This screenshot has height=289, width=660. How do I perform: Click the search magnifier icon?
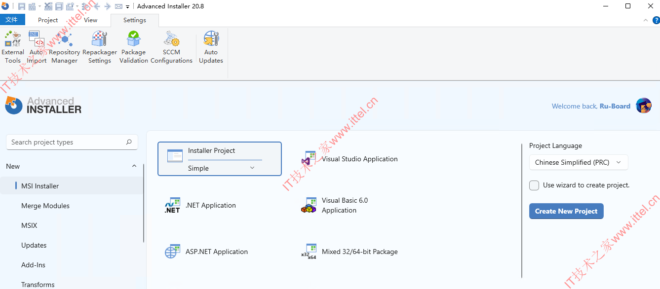click(x=129, y=142)
